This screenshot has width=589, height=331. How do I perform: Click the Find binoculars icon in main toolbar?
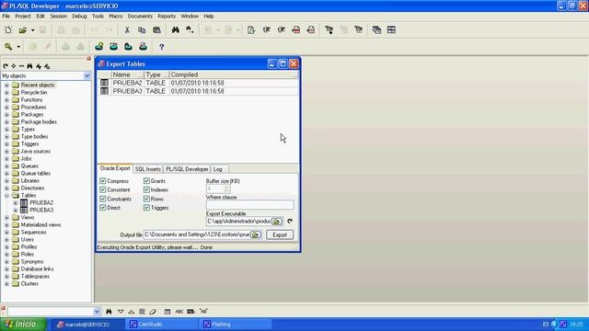pyautogui.click(x=175, y=30)
